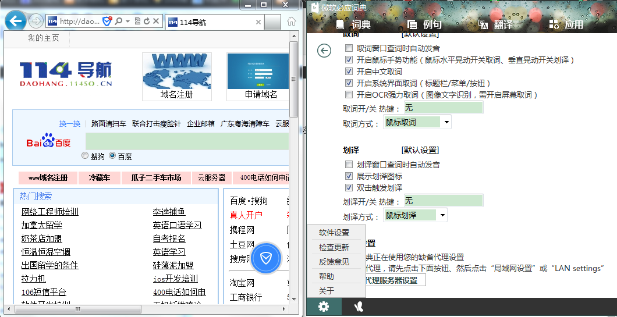Open a new blank browser tab

(272, 22)
